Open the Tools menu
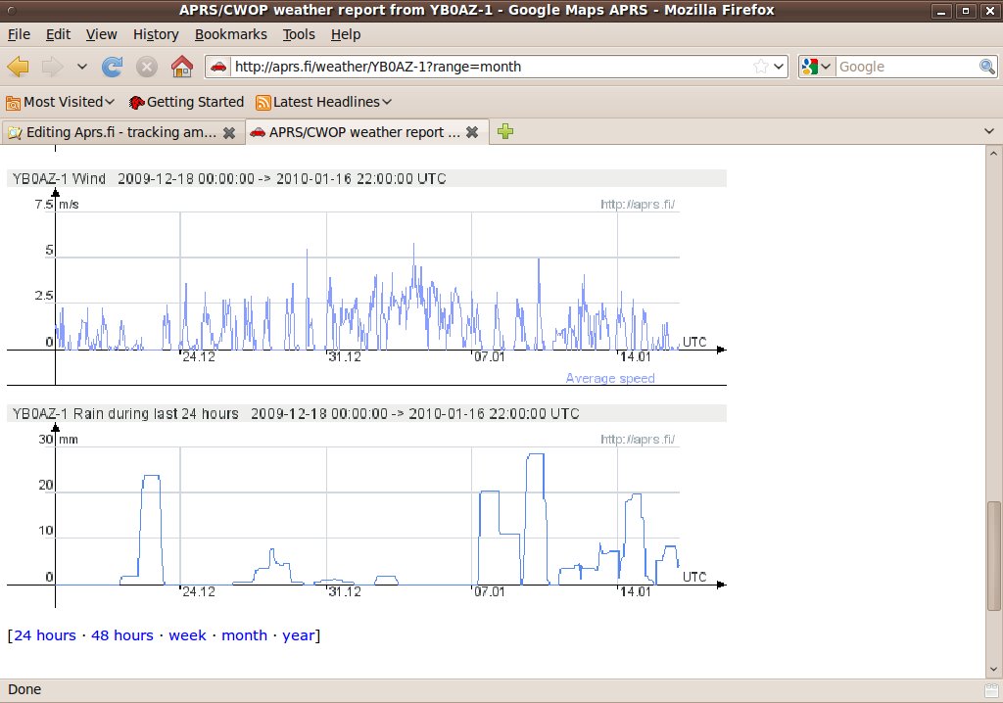Viewport: 1003px width, 703px height. [x=299, y=34]
